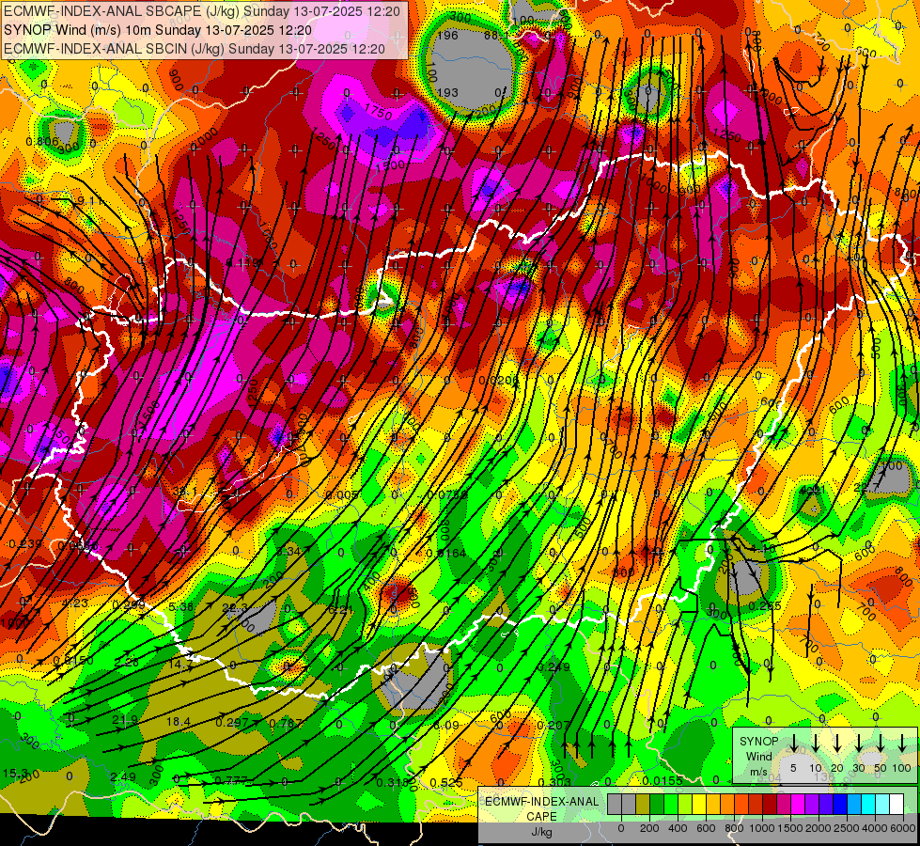Viewport: 920px width, 846px height.
Task: Click the 100 m/s wind arrow in legend
Action: [902, 744]
